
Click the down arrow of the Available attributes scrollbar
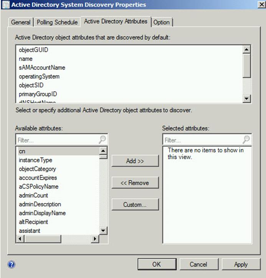[x=103, y=230]
